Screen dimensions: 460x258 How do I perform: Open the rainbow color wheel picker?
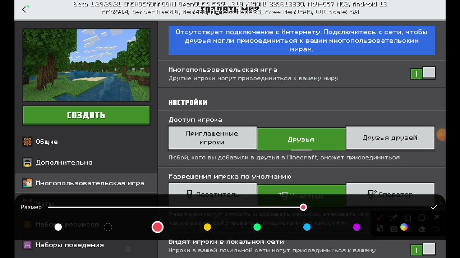[404, 227]
